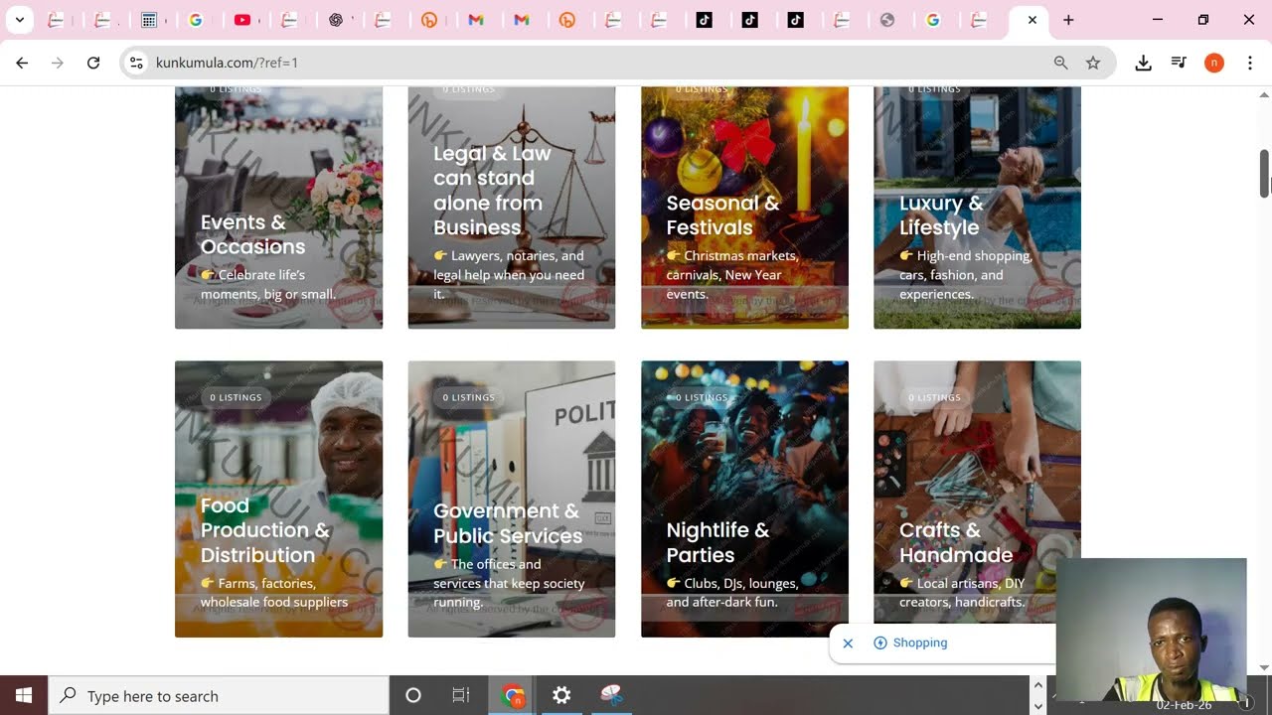The image size is (1272, 715).
Task: Switch to the YouTube tab
Action: (242, 20)
